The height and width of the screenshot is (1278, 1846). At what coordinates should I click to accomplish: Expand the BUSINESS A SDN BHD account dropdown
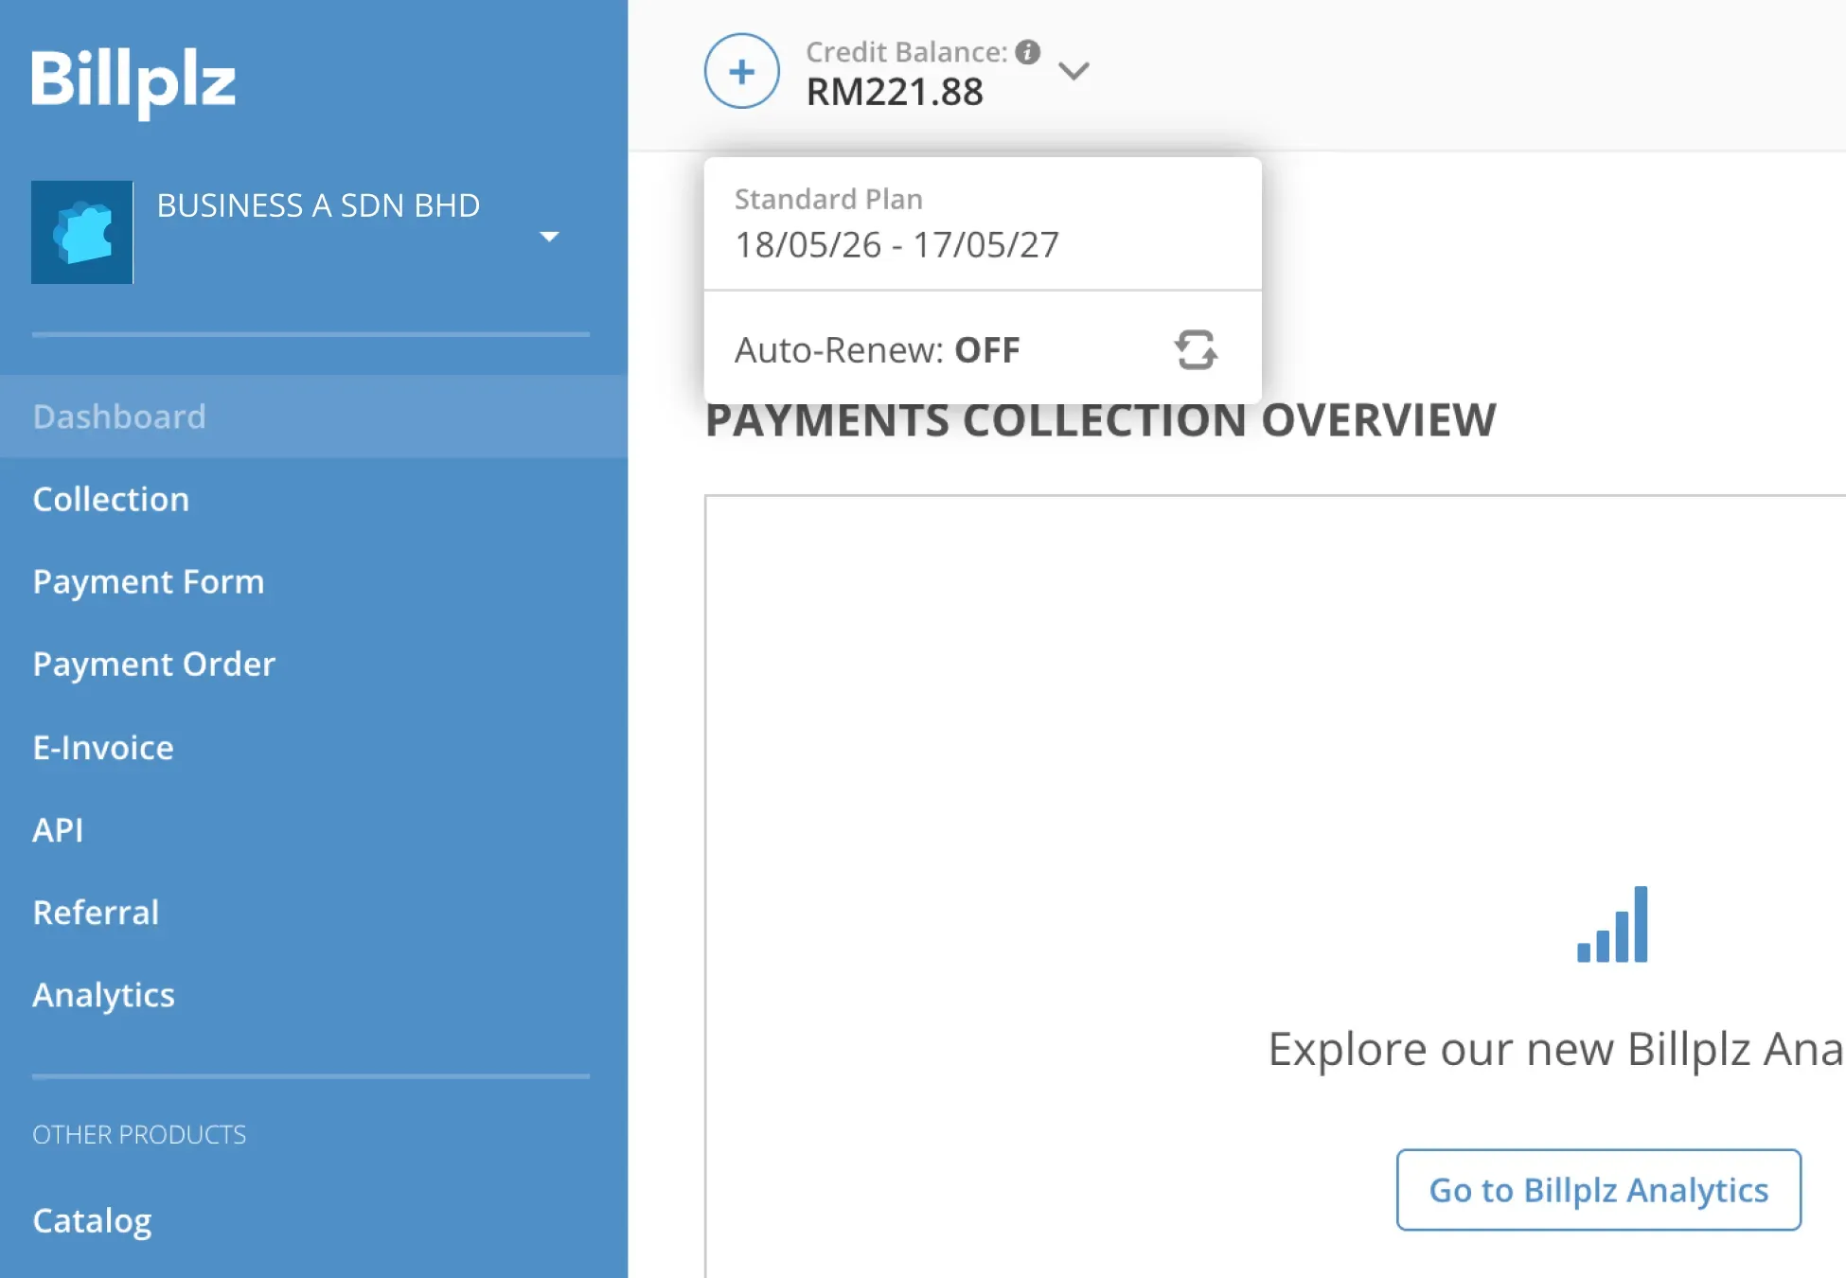coord(549,237)
